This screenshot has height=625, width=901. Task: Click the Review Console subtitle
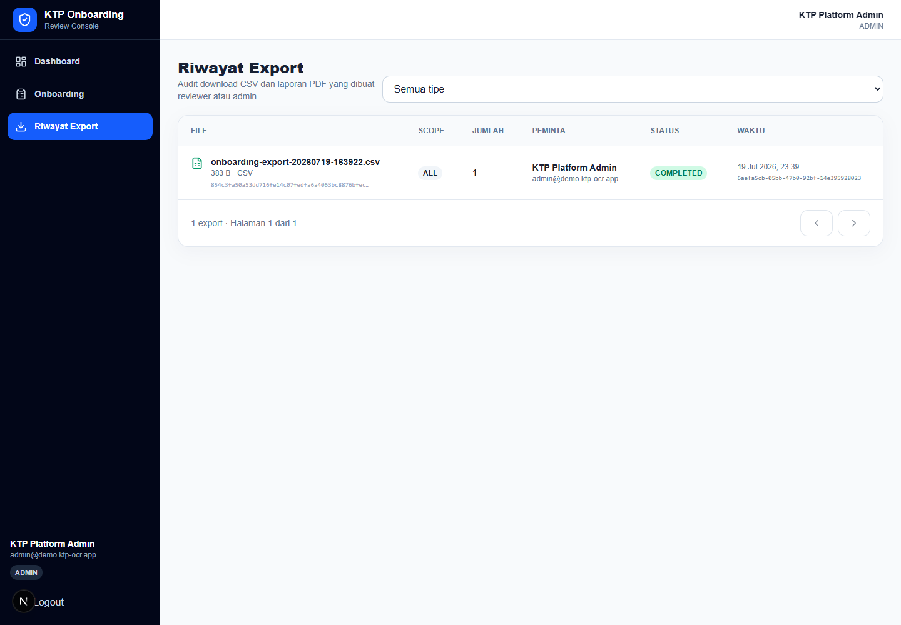pyautogui.click(x=71, y=26)
